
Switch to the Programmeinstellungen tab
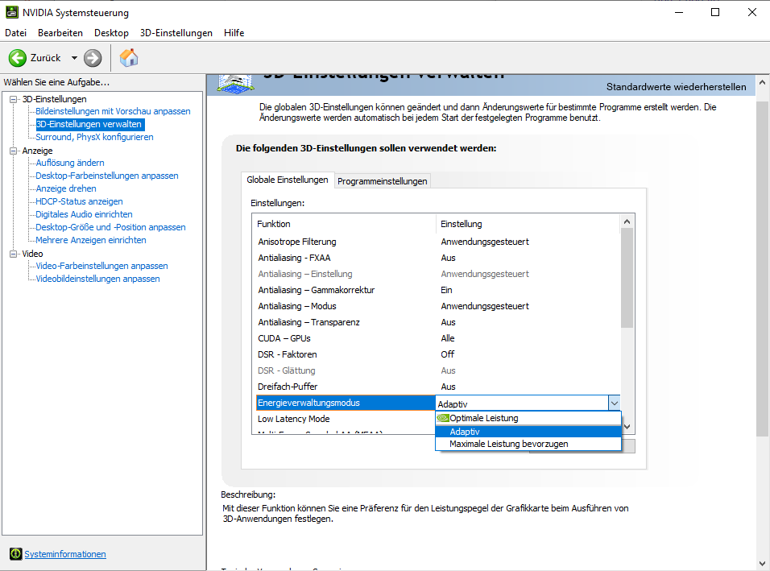coord(382,181)
